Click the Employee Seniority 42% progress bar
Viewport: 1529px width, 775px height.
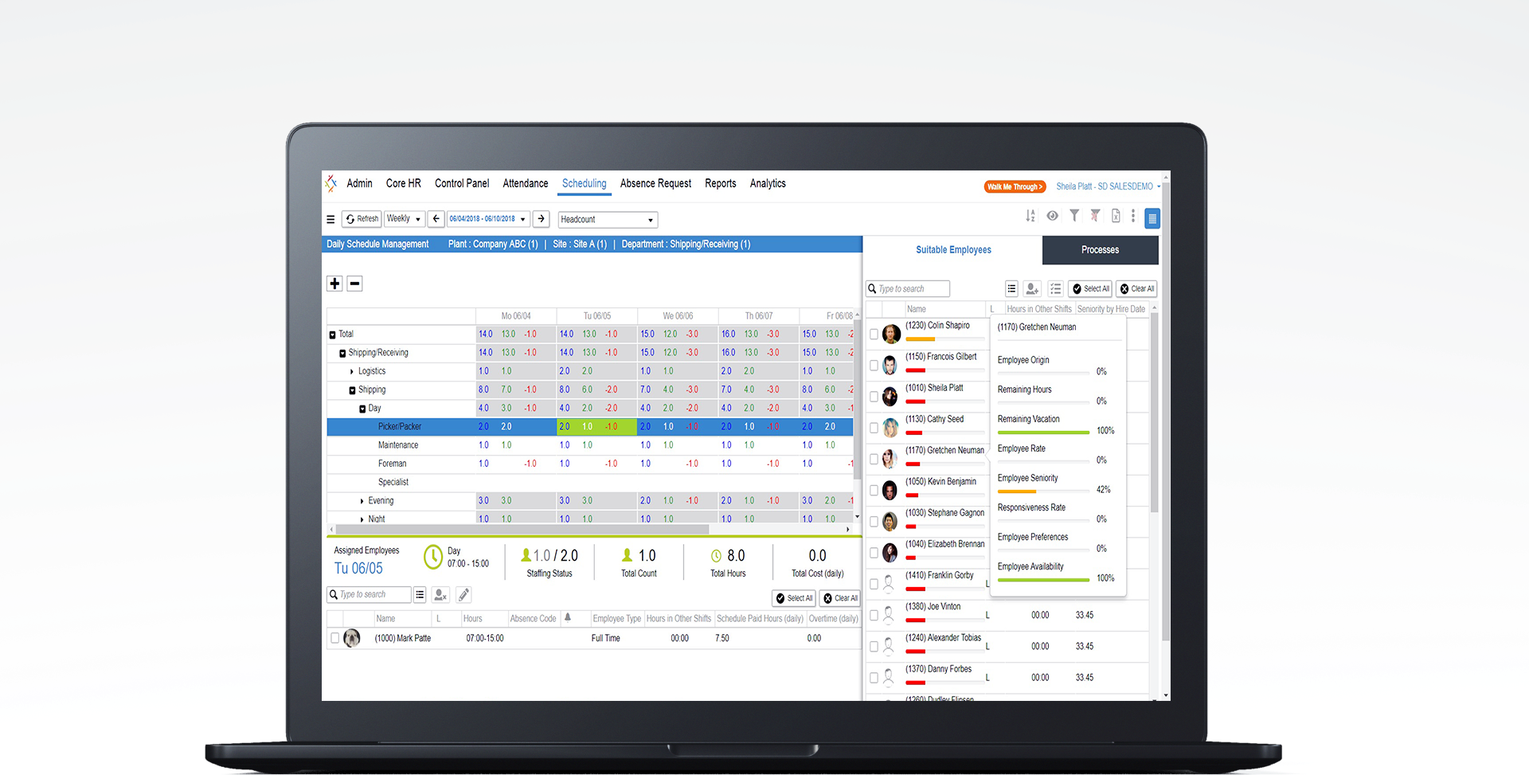pos(1043,491)
